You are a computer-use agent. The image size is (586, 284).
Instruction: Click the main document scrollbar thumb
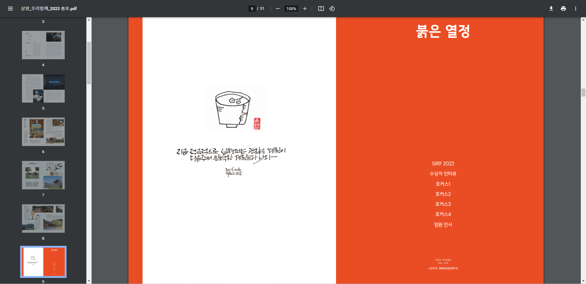[x=583, y=92]
